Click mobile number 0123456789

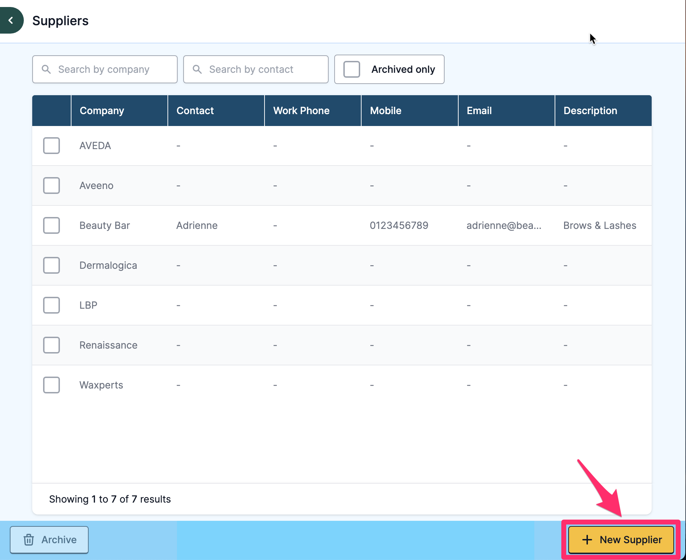coord(399,225)
